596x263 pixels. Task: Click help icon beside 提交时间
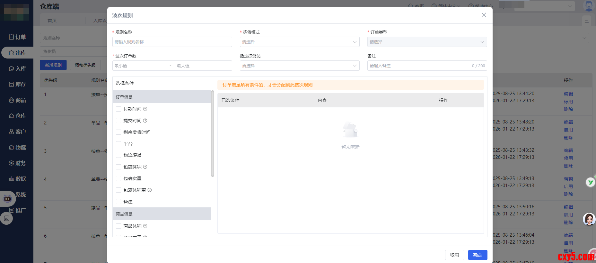point(145,121)
